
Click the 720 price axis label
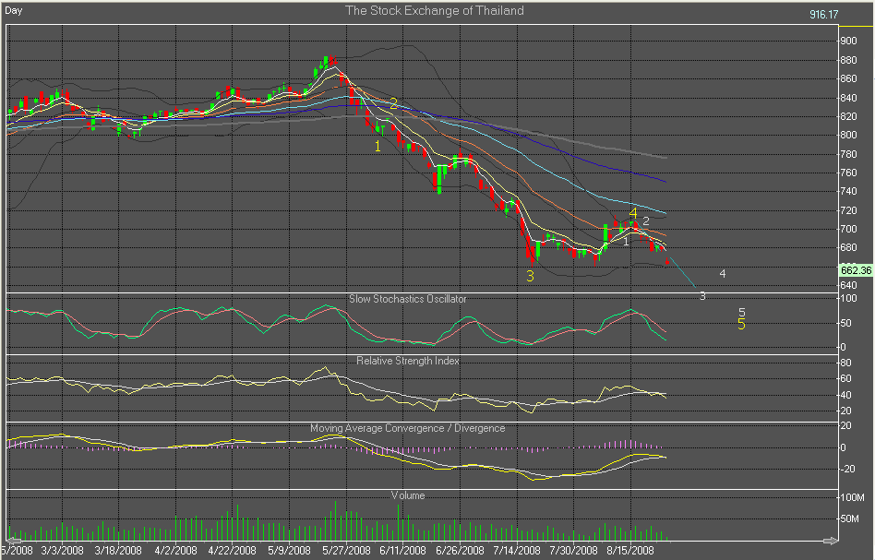coord(849,210)
